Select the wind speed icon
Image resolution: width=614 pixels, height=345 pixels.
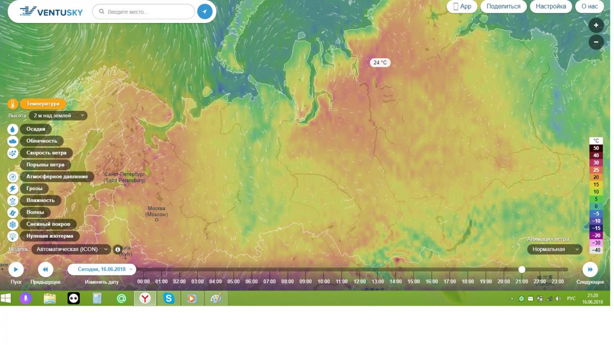pyautogui.click(x=13, y=153)
